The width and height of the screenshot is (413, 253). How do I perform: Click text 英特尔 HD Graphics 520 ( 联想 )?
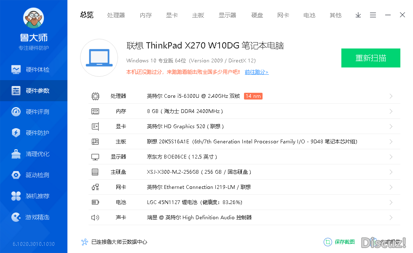(x=185, y=126)
